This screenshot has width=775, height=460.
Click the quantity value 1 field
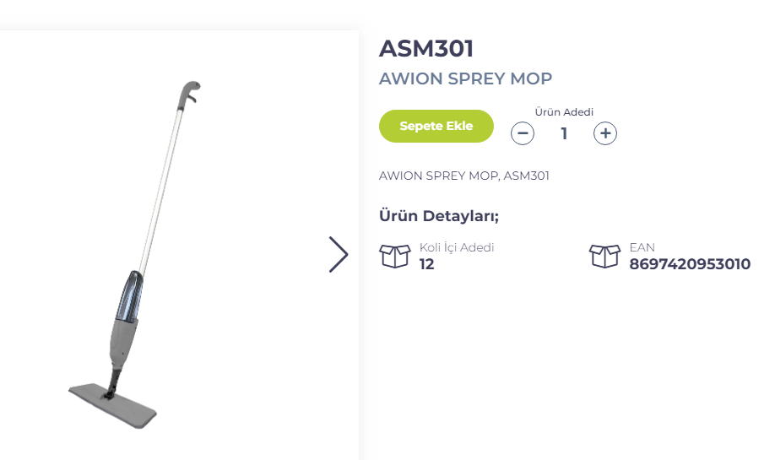tap(564, 133)
